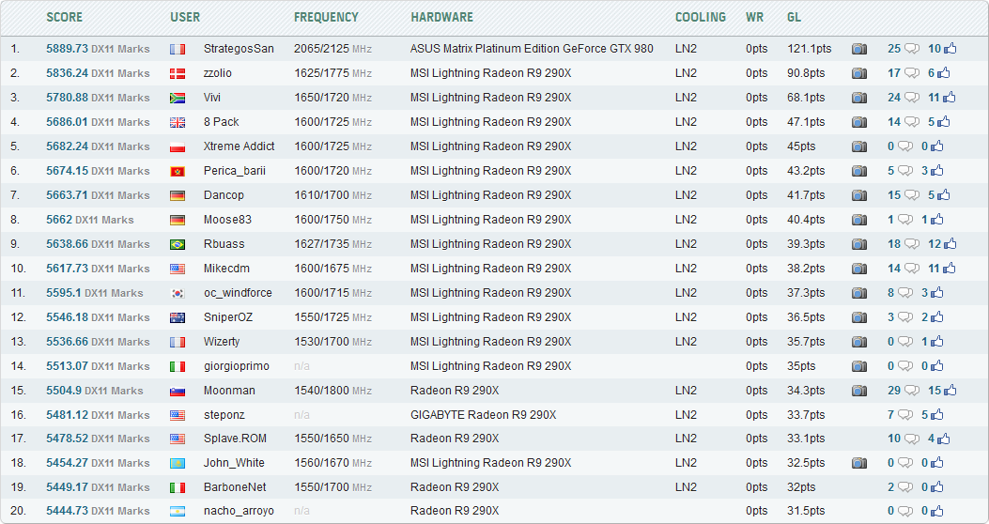Click 1540/1800 MHz frequency value
989x524 pixels.
[333, 391]
